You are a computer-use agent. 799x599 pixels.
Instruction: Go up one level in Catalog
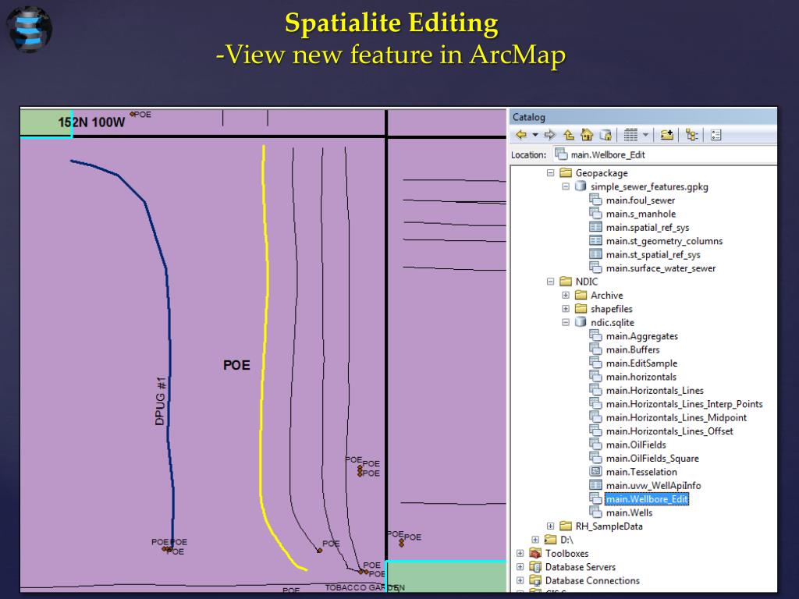[x=569, y=135]
